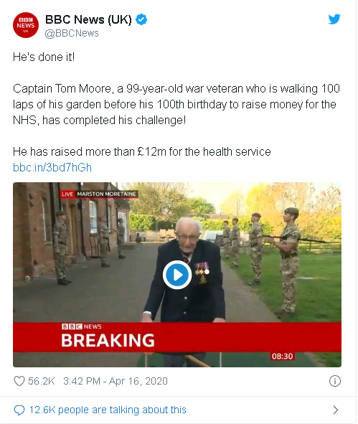
Task: Click the 'He's done it!' tweet text
Action: pos(44,57)
